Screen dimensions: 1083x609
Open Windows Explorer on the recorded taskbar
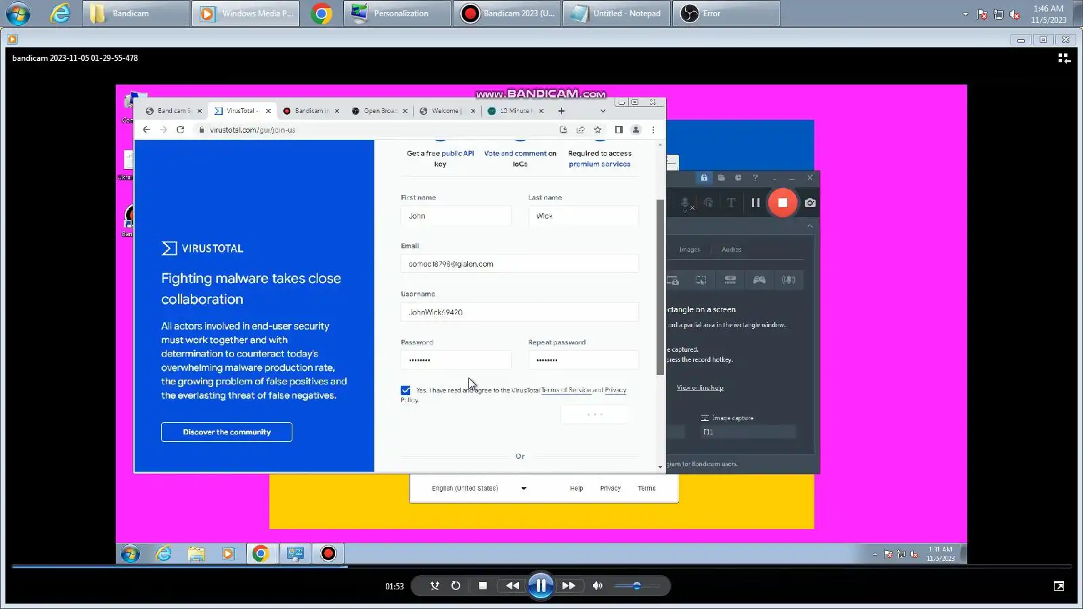[x=196, y=554]
